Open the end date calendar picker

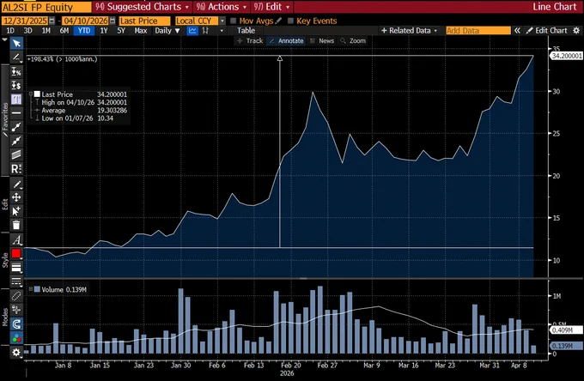coord(113,21)
